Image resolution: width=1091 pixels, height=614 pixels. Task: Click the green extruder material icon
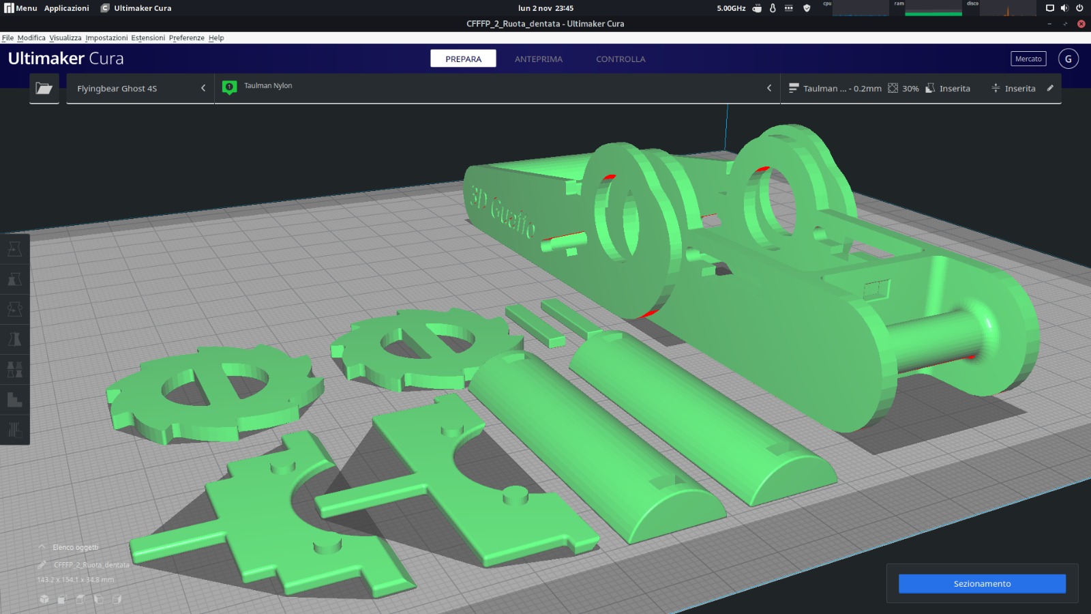[230, 87]
